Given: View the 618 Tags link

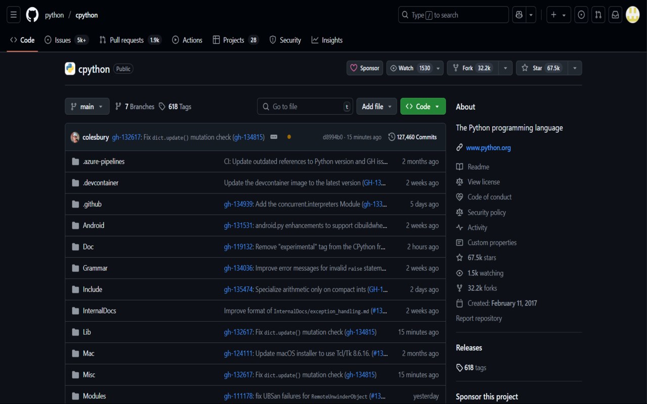Looking at the screenshot, I should [x=175, y=107].
